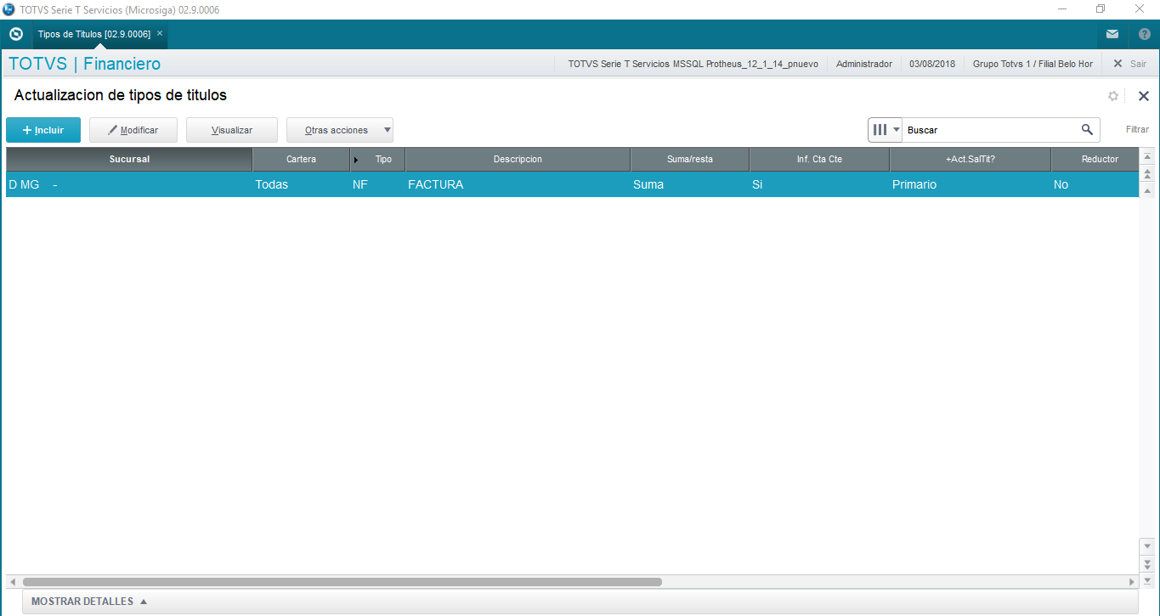
Task: Click the Sair exit button
Action: 1129,64
